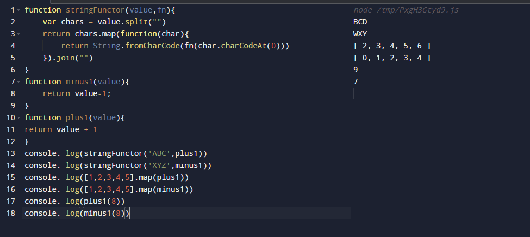Viewport: 530px width, 237px height.
Task: Click the stringFunctor('XYZ',minus1) log statement
Action: click(118, 165)
